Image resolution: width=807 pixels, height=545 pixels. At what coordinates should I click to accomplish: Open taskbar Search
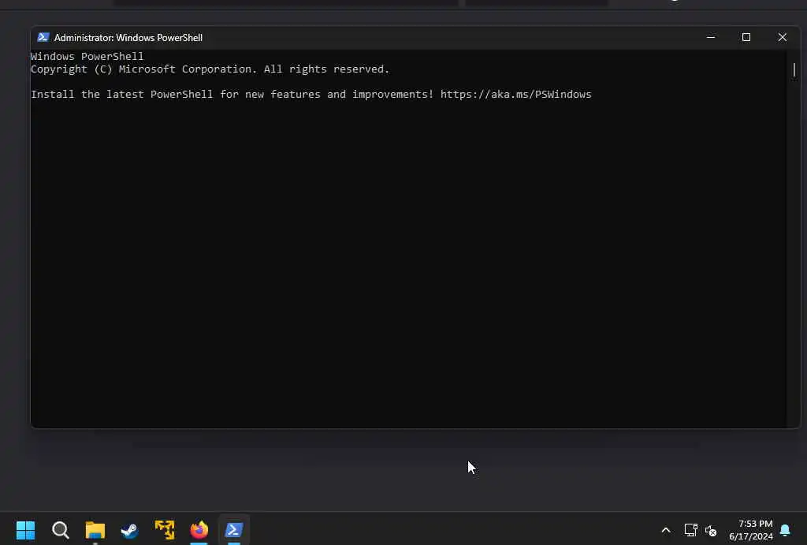click(60, 529)
